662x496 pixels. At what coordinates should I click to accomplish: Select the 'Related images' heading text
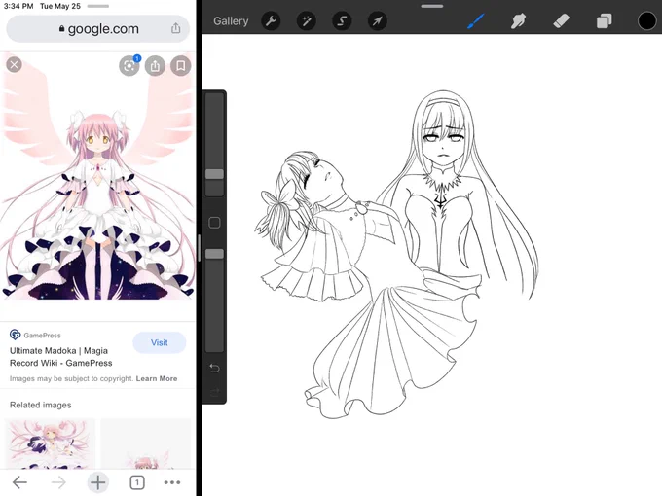(41, 405)
